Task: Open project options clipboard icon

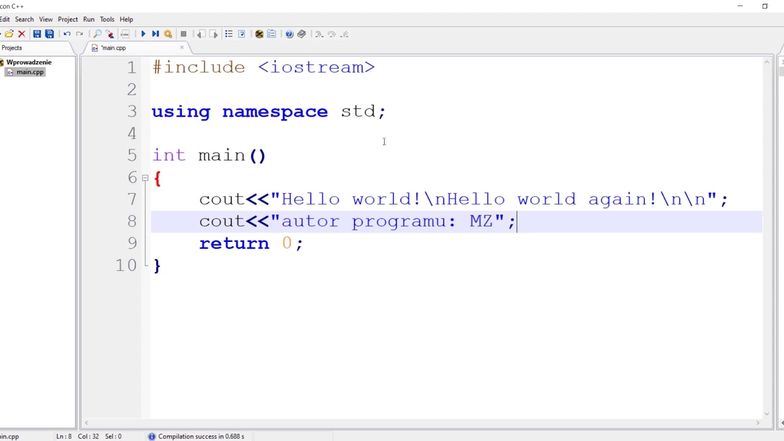Action: click(271, 34)
